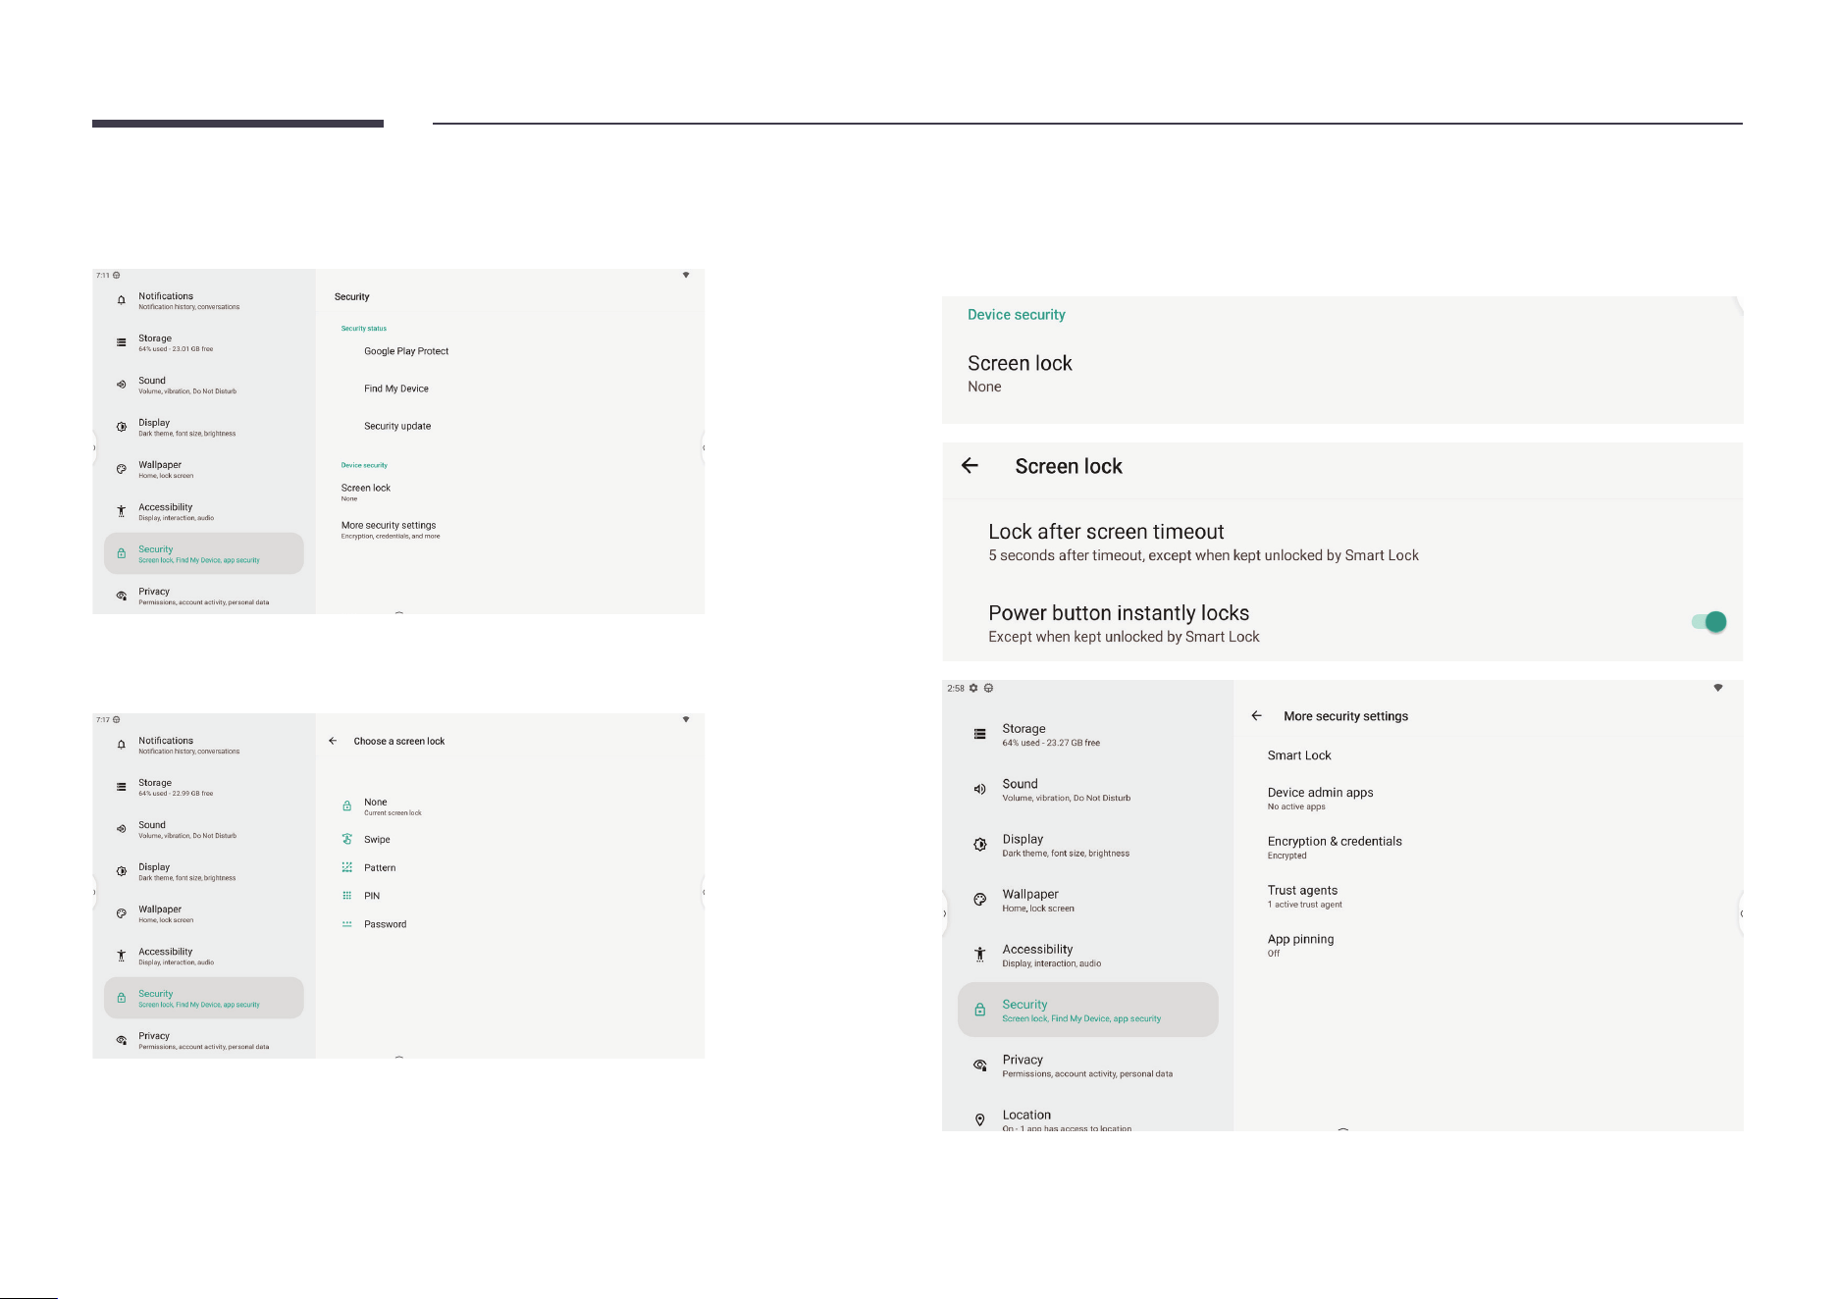Choose the Swipe screen lock label
The width and height of the screenshot is (1837, 1299).
point(377,840)
